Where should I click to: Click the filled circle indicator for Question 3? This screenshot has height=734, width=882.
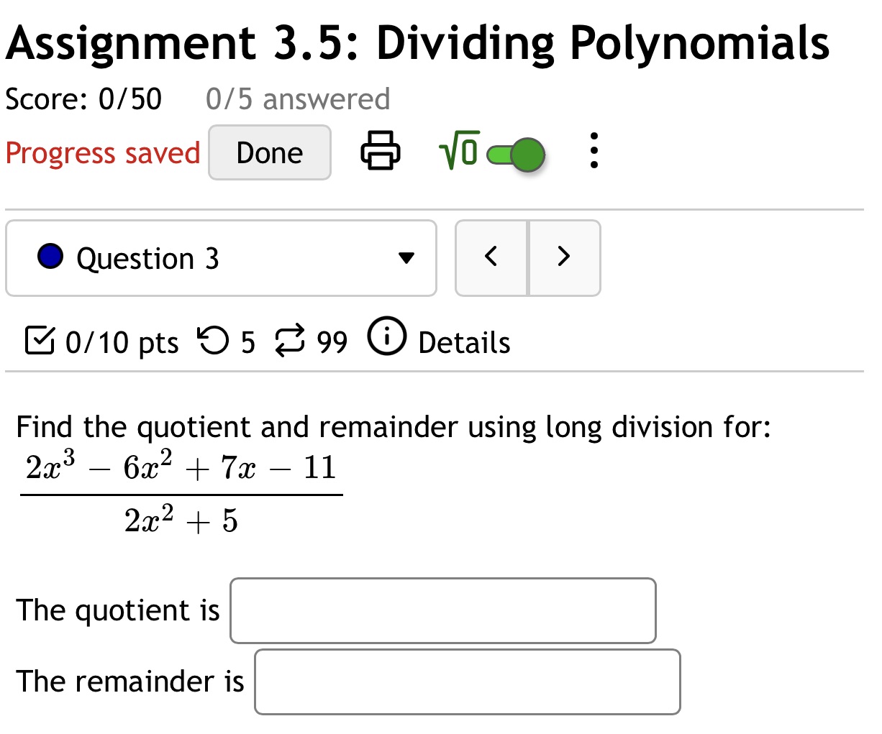click(x=49, y=256)
